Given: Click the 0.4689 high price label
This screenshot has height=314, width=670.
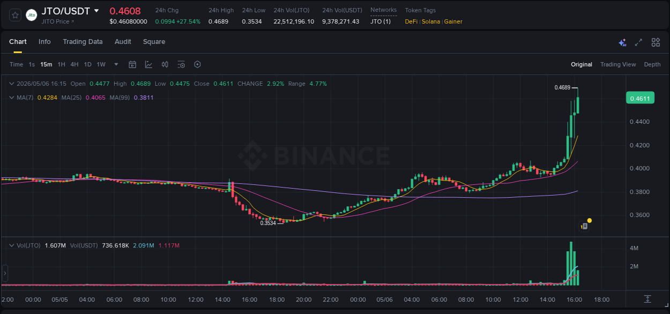Looking at the screenshot, I should click(x=562, y=87).
